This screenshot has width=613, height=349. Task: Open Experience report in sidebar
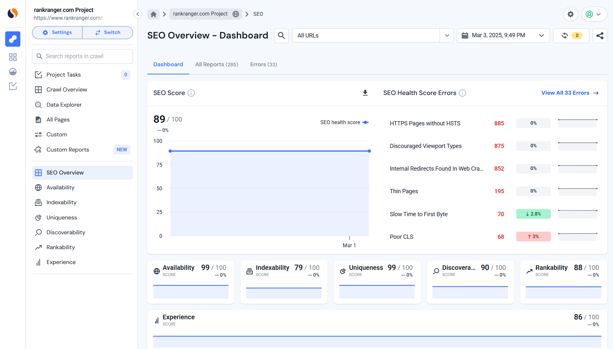pyautogui.click(x=83, y=262)
